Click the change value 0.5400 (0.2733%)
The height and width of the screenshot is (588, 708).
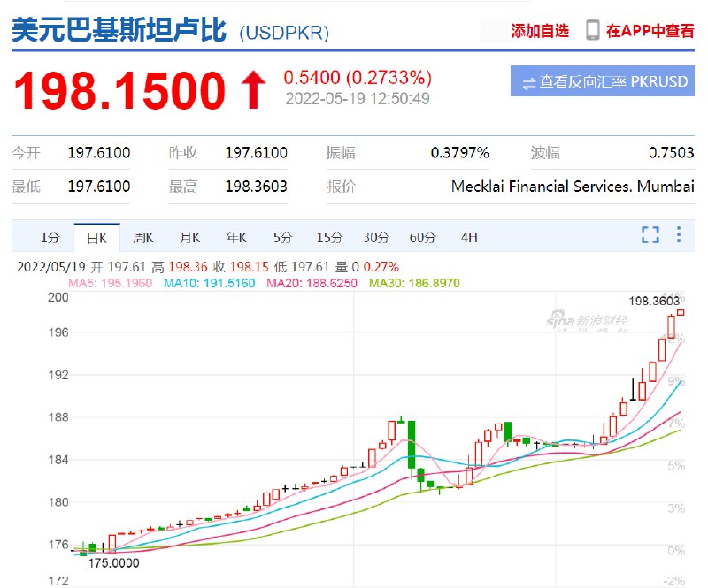pos(358,78)
